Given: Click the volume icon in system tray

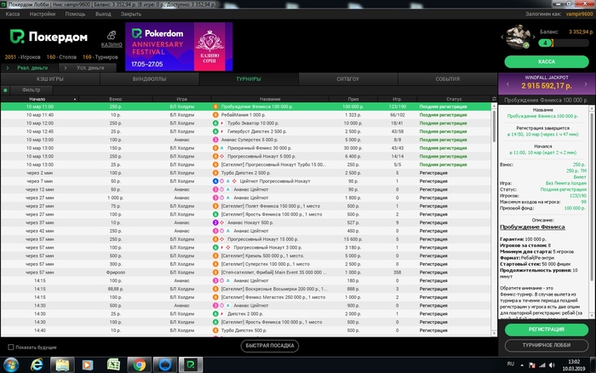Looking at the screenshot, I should tap(552, 365).
